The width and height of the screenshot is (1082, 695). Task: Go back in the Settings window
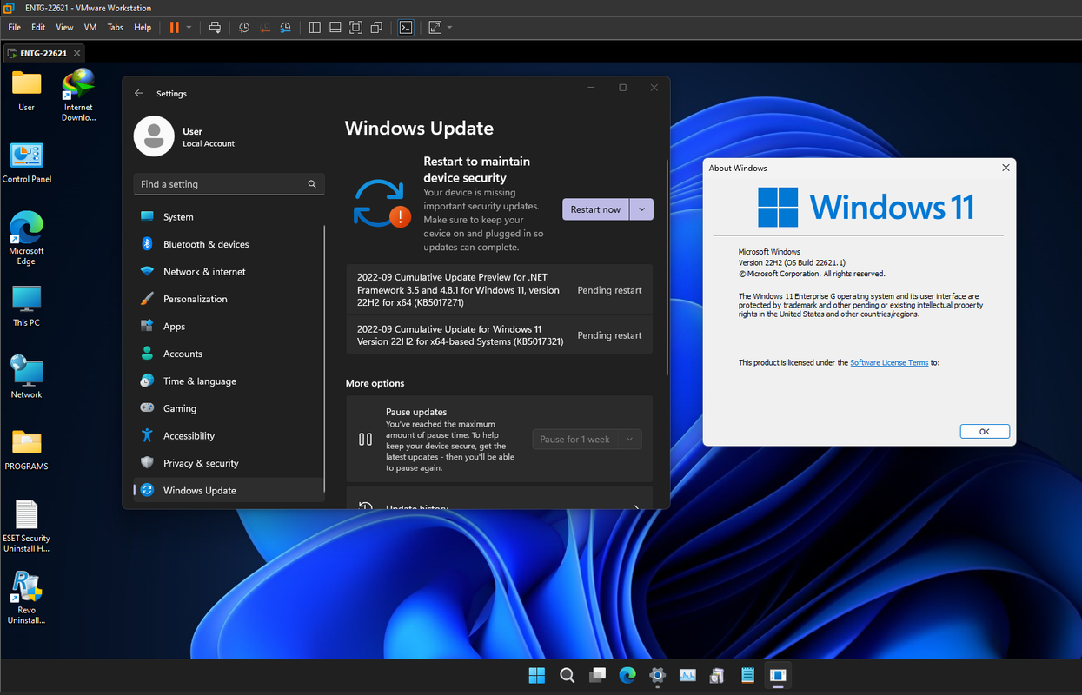pos(139,93)
